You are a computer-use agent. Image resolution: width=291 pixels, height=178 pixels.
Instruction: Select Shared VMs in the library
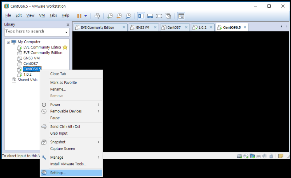click(28, 80)
